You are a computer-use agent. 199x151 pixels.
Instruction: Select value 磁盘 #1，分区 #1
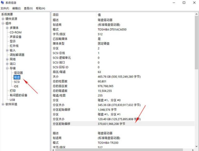pyautogui.click(x=109, y=114)
